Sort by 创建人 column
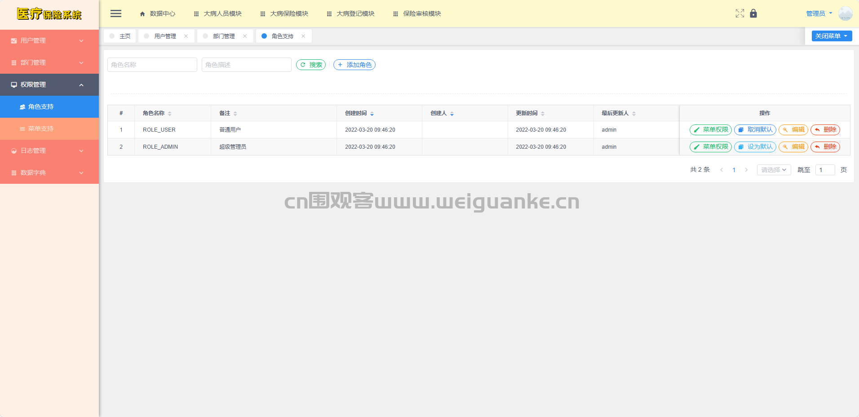859x417 pixels. 452,114
